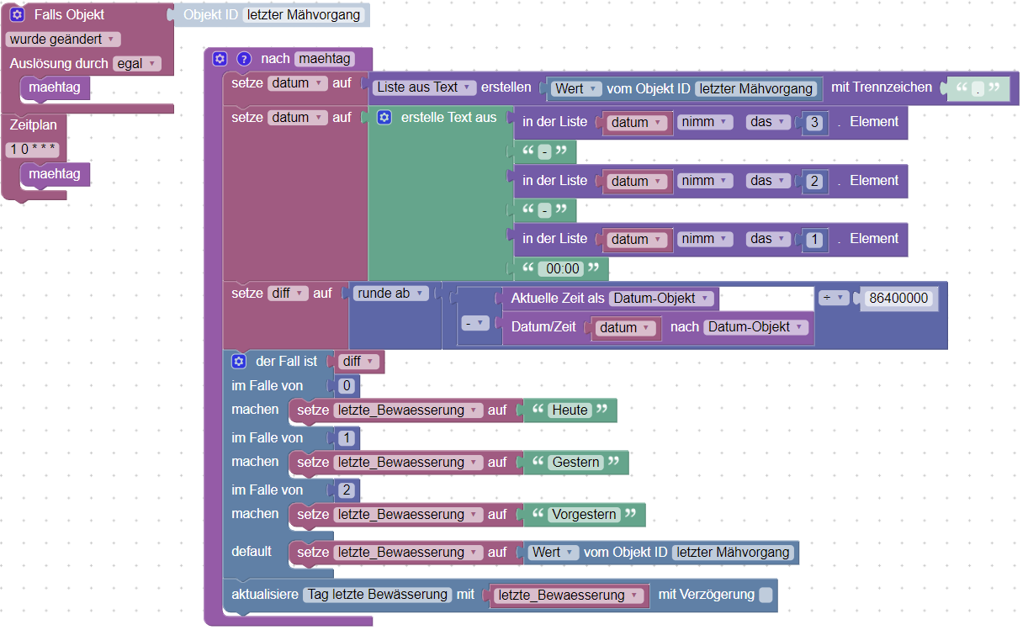Edit the number 86400000 divisor field
Screen dimensions: 1028x630
point(898,299)
